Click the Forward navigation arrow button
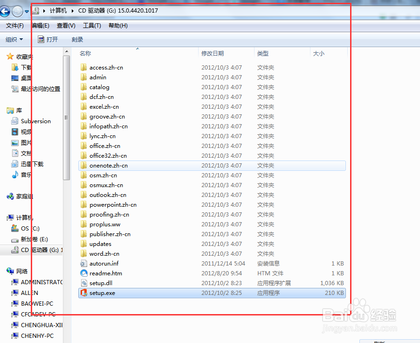The width and height of the screenshot is (420, 343). click(17, 12)
